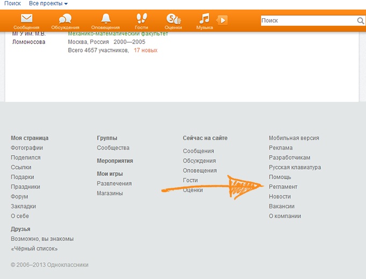
Task: Open the Поиск link at top
Action: pyautogui.click(x=12, y=3)
